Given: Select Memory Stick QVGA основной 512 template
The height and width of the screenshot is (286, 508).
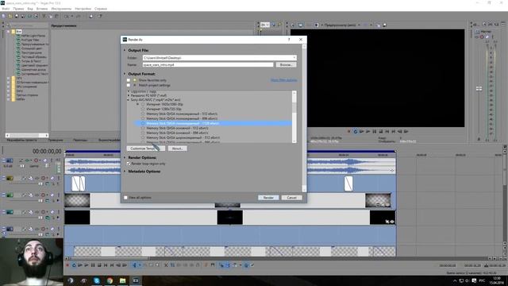Looking at the screenshot, I should tap(177, 128).
